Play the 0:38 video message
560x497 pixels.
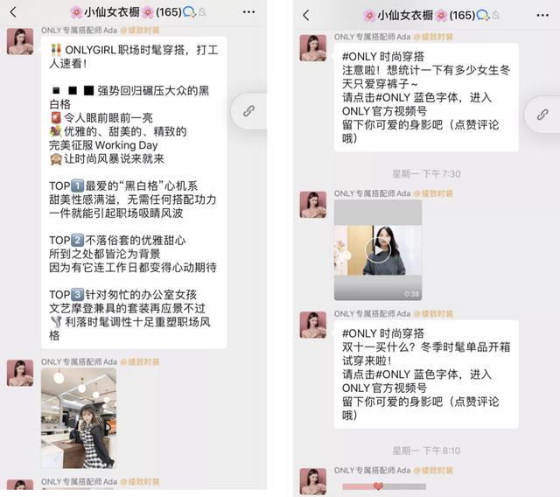[x=378, y=250]
